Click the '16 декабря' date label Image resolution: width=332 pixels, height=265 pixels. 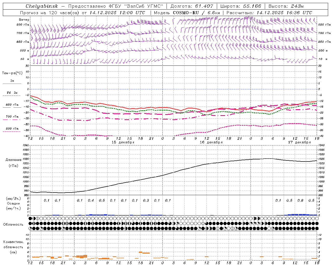tap(211, 142)
